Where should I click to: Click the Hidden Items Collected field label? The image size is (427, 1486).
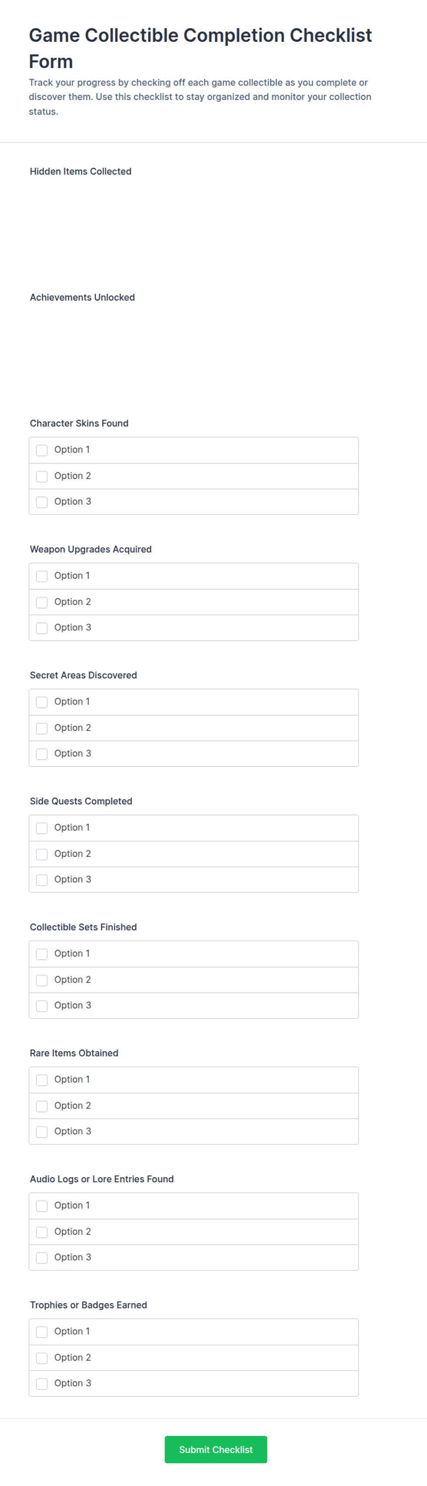81,171
